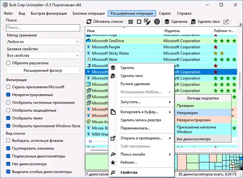The height and width of the screenshot is (178, 243).
Task: Open the Базовые операции menu
Action: [89, 13]
